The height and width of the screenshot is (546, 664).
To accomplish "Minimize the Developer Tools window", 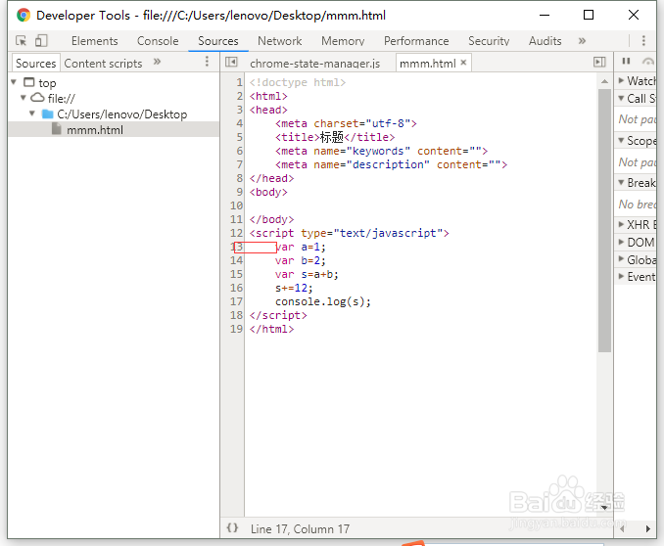I will [545, 15].
